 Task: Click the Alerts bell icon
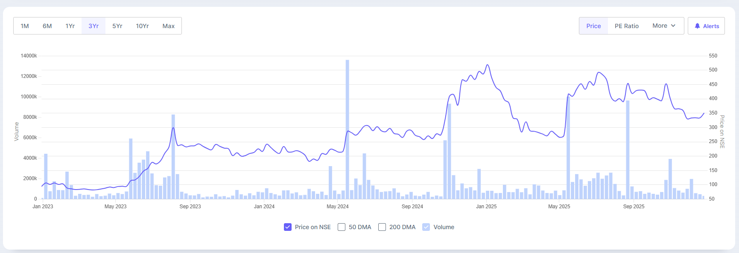tap(697, 26)
